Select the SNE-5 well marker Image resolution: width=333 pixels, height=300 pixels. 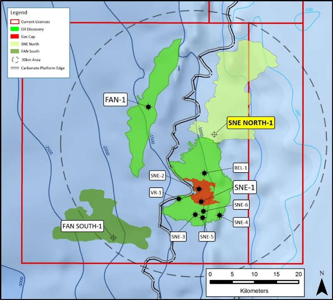pyautogui.click(x=203, y=218)
